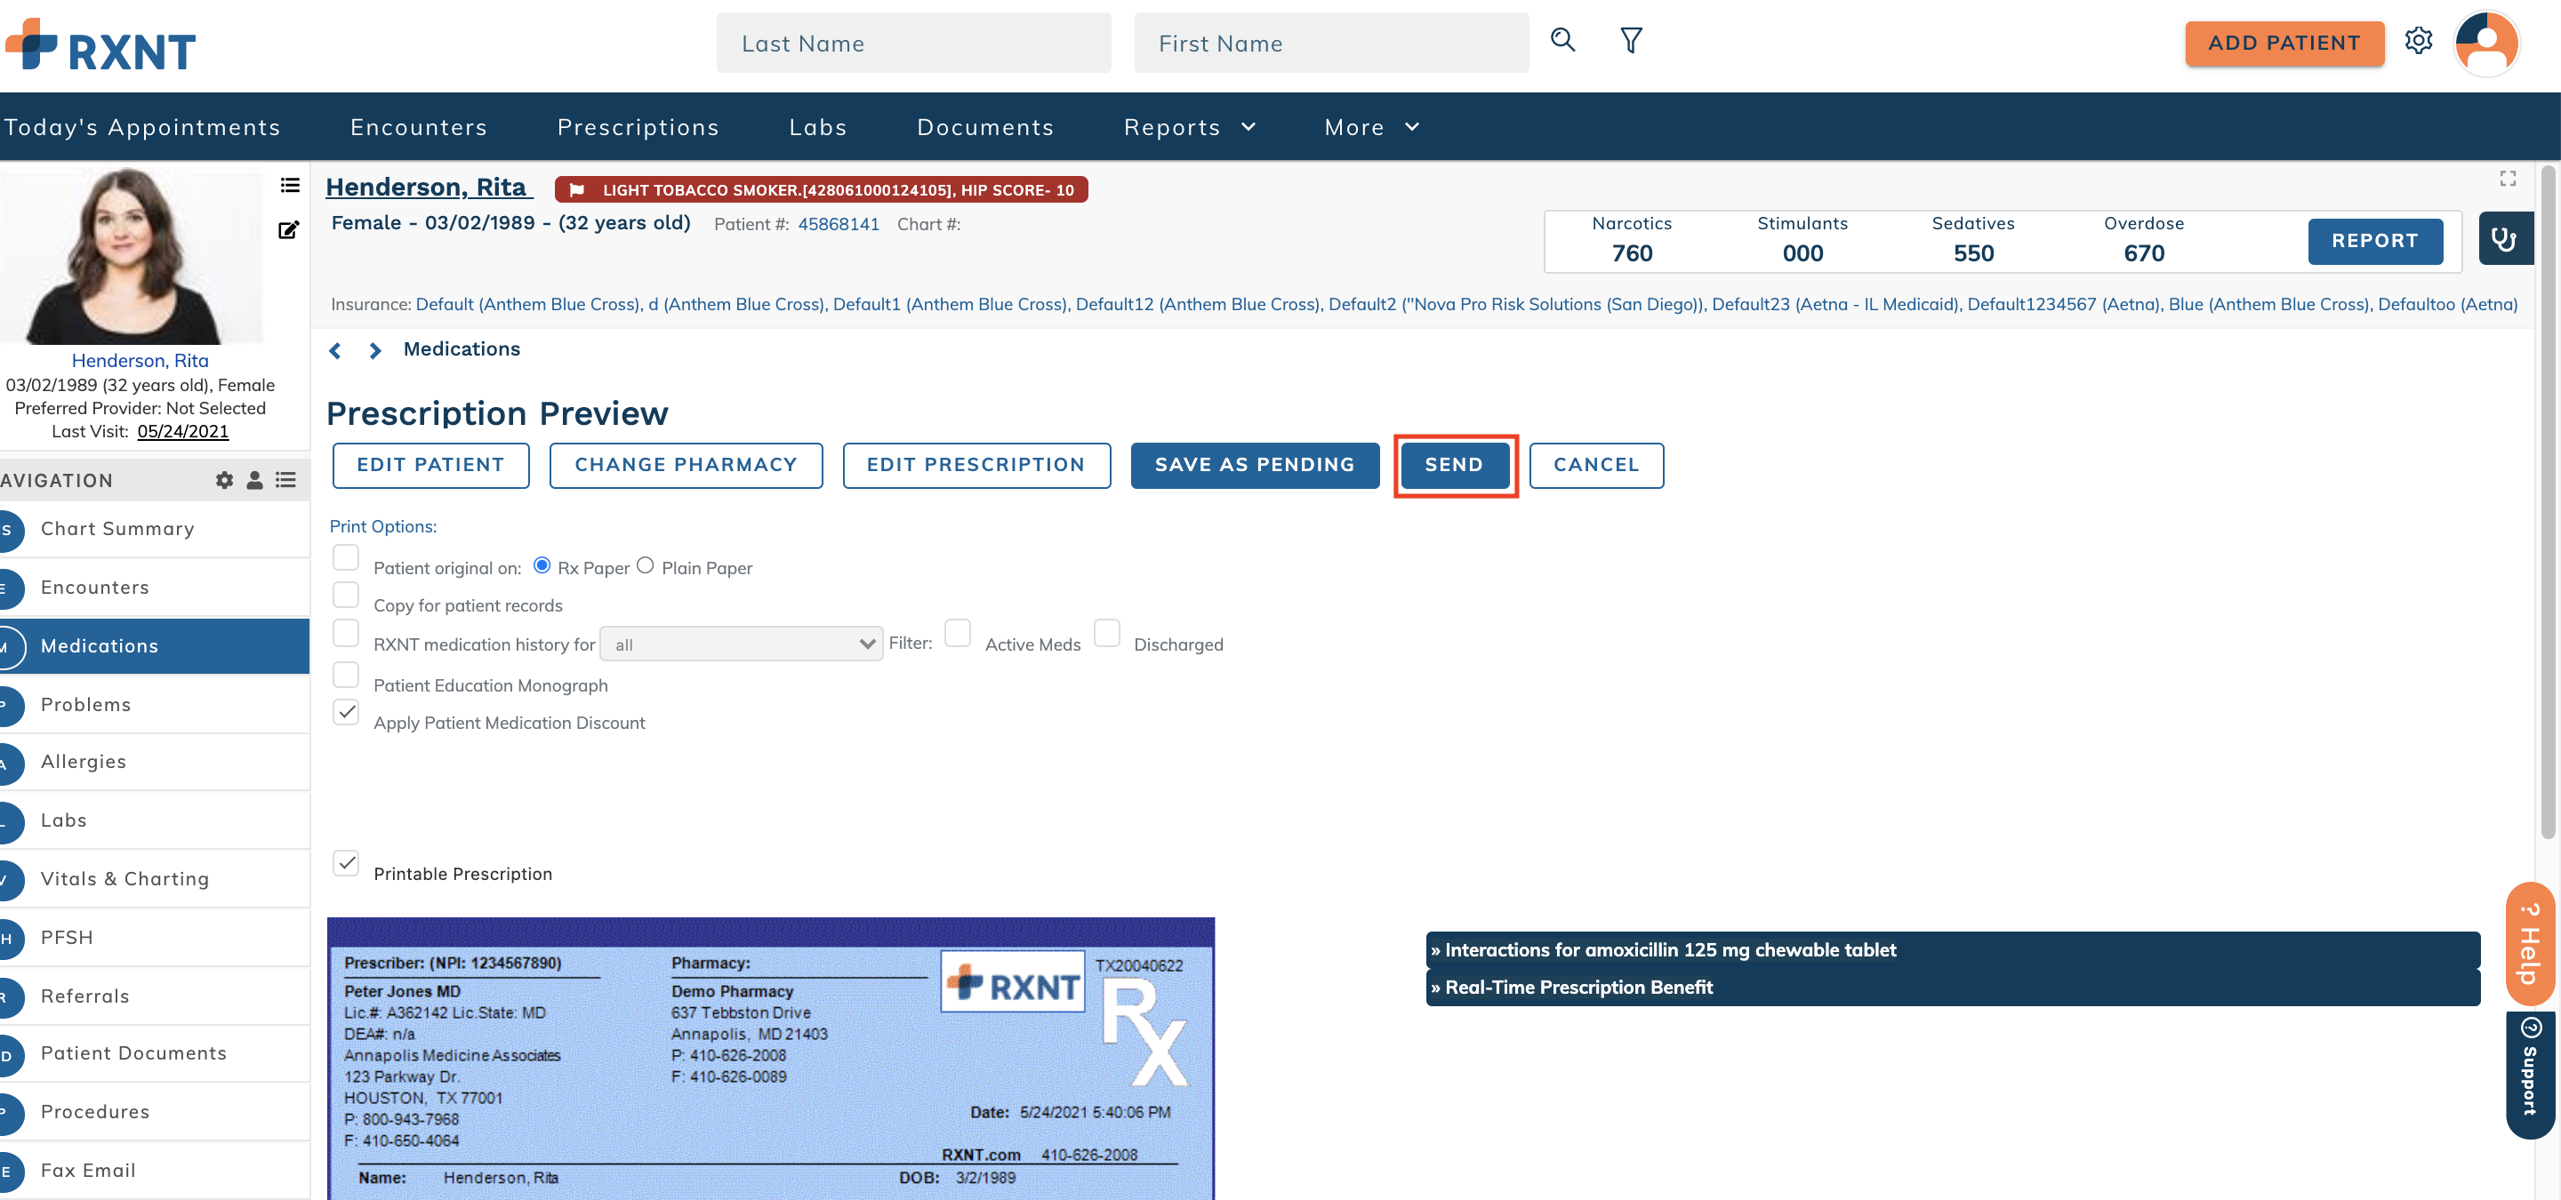Toggle the fullscreen expand icon
This screenshot has width=2561, height=1200.
(x=2508, y=178)
